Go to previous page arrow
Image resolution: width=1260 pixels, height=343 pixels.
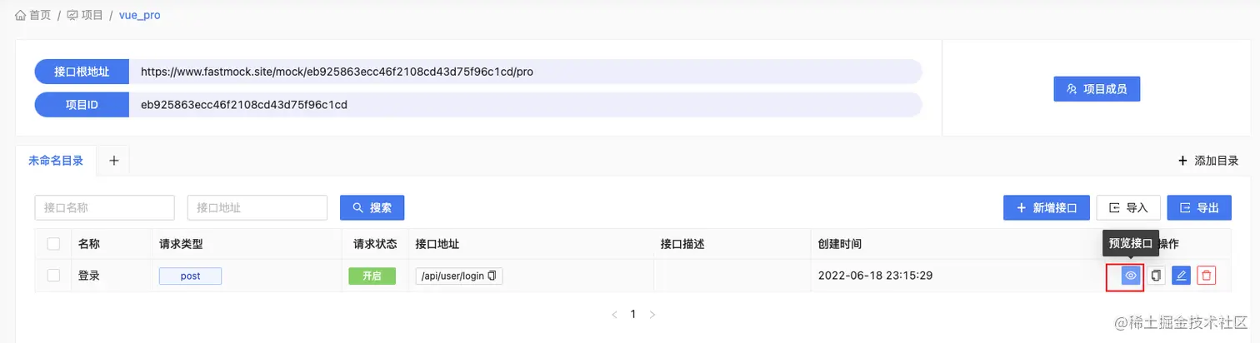click(x=615, y=315)
